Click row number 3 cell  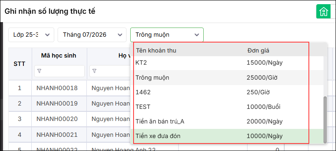point(20,119)
